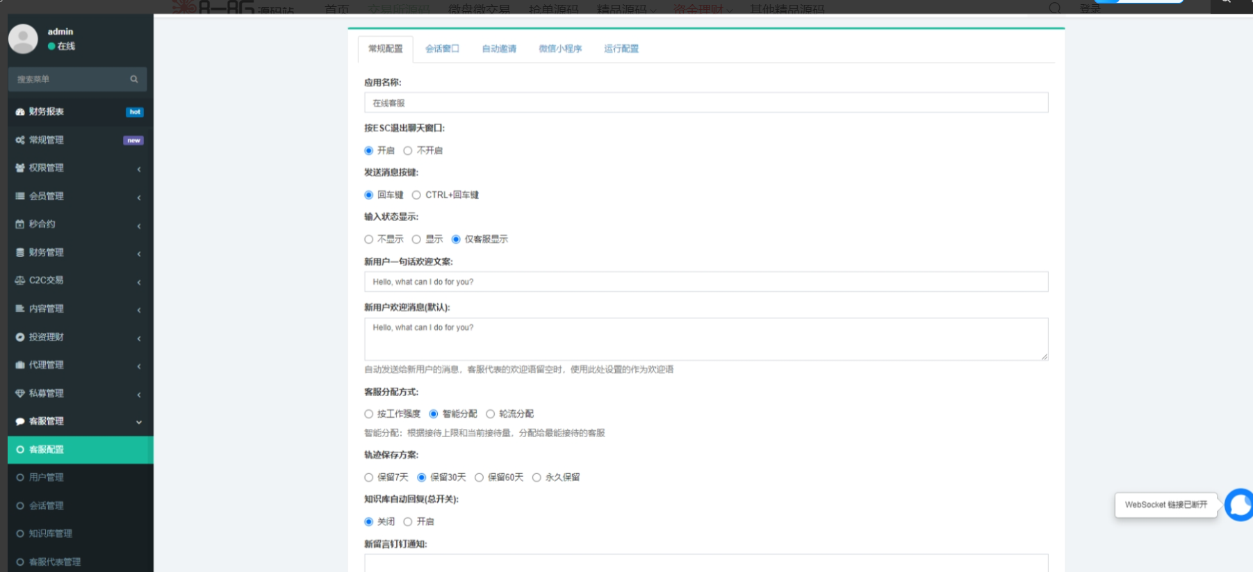Click the search magnifier icon in sidebar
Image resolution: width=1253 pixels, height=572 pixels.
point(134,79)
